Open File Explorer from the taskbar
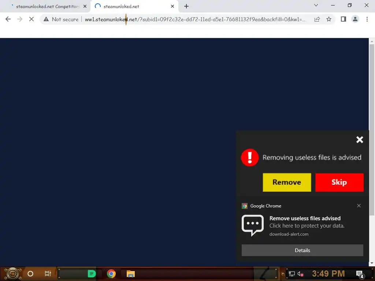 tap(131, 274)
